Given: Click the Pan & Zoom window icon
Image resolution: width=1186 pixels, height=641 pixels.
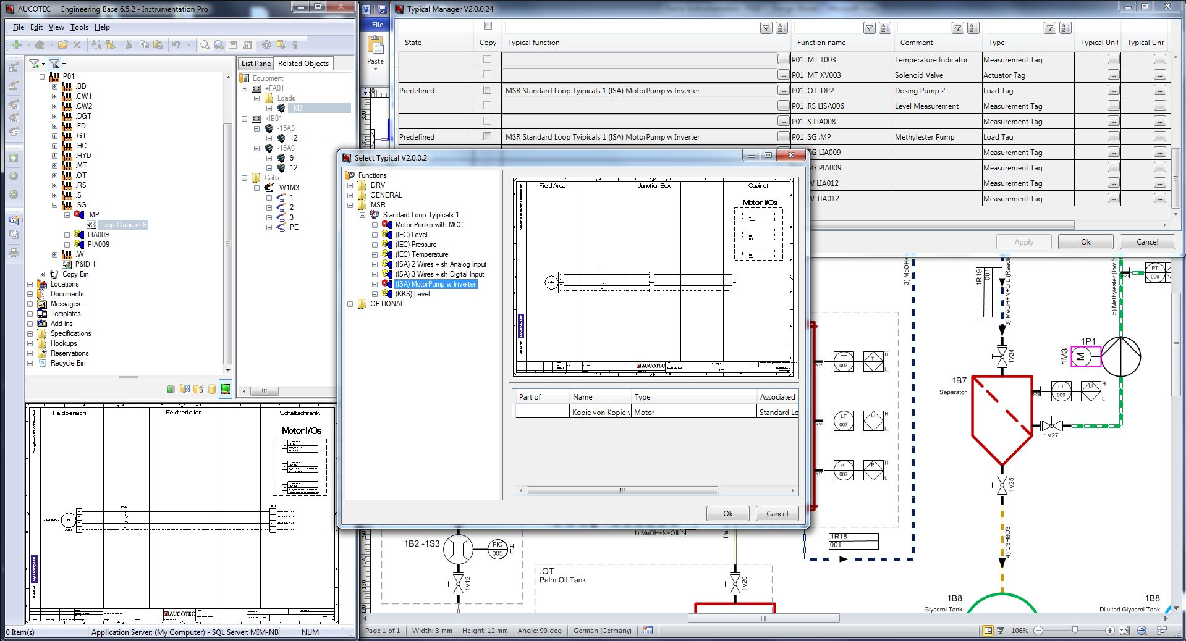Looking at the screenshot, I should (x=1142, y=631).
